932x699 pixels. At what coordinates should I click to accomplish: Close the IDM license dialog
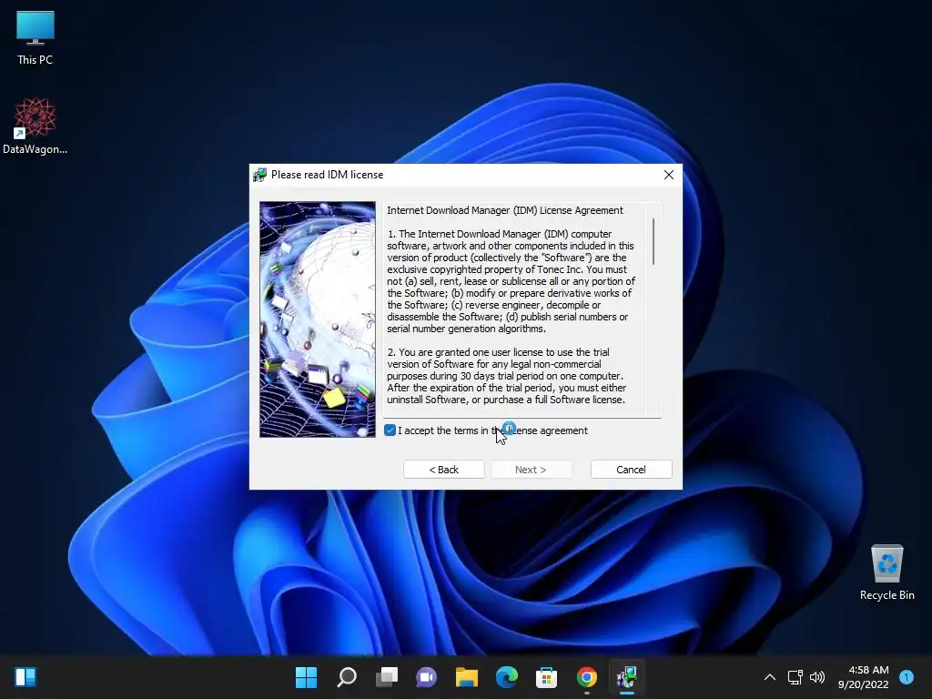pyautogui.click(x=669, y=175)
